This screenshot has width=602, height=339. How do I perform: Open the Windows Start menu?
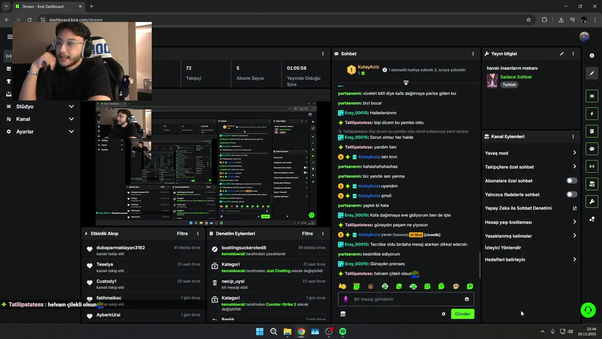point(260,331)
